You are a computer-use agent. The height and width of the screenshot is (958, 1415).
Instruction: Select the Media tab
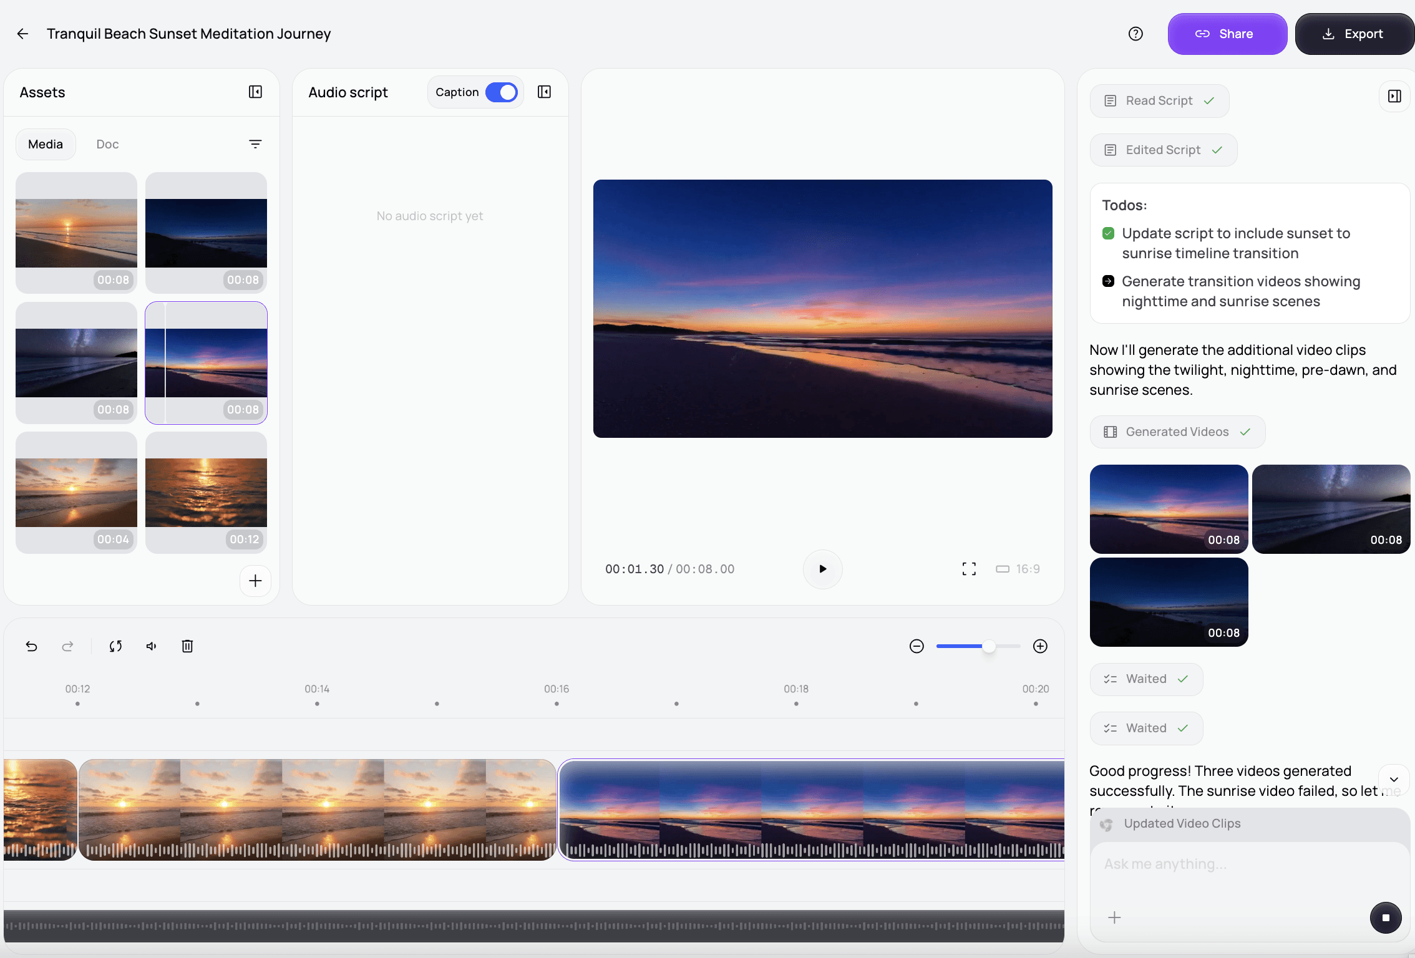coord(46,144)
